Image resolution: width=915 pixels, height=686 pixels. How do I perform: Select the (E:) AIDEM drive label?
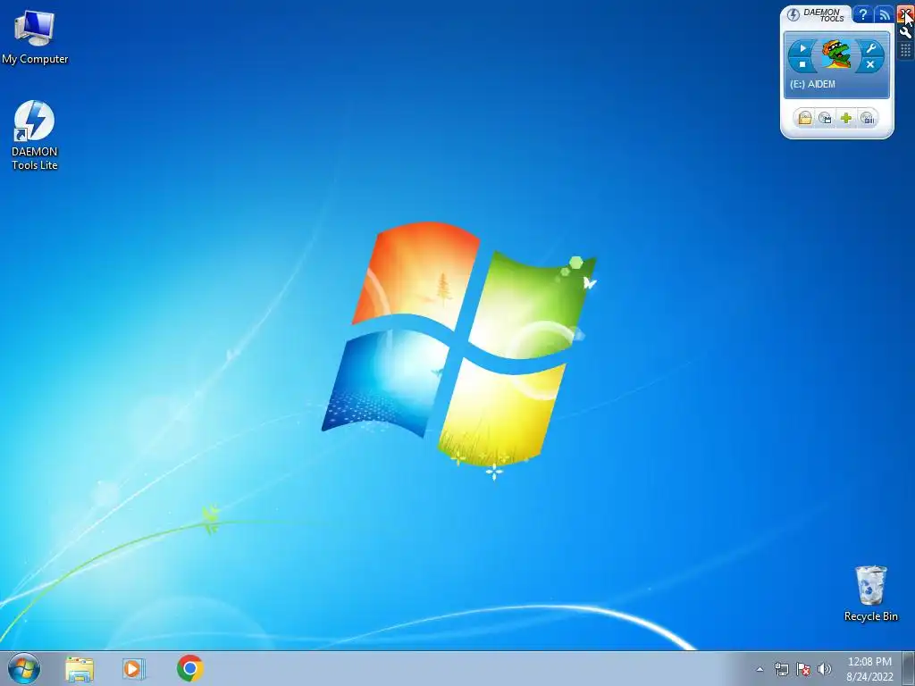(x=812, y=84)
